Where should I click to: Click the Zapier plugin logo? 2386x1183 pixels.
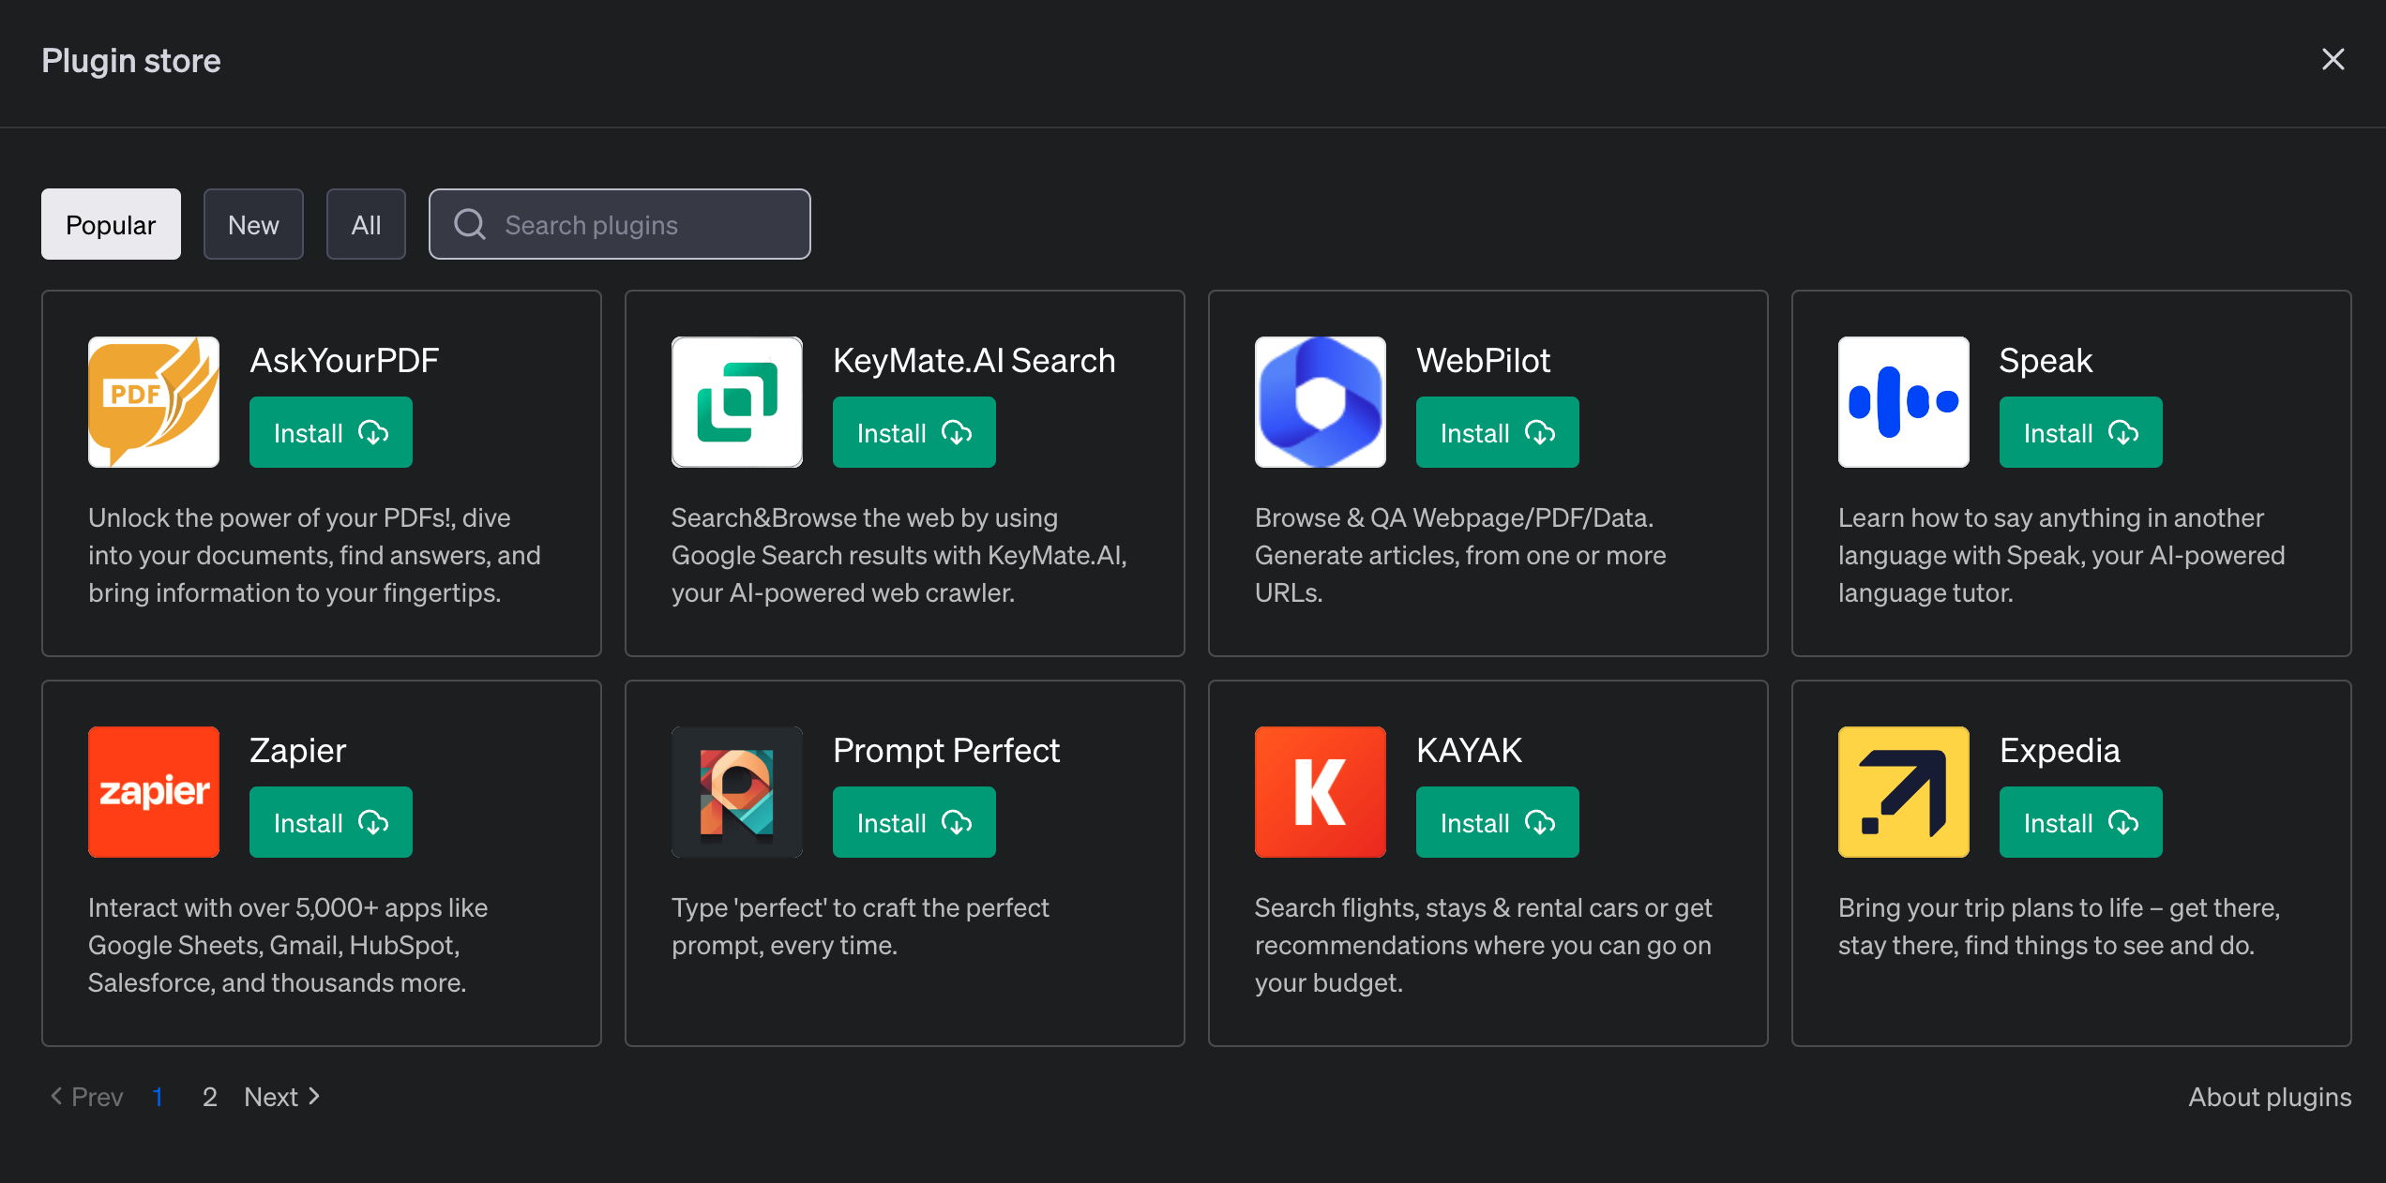[154, 792]
